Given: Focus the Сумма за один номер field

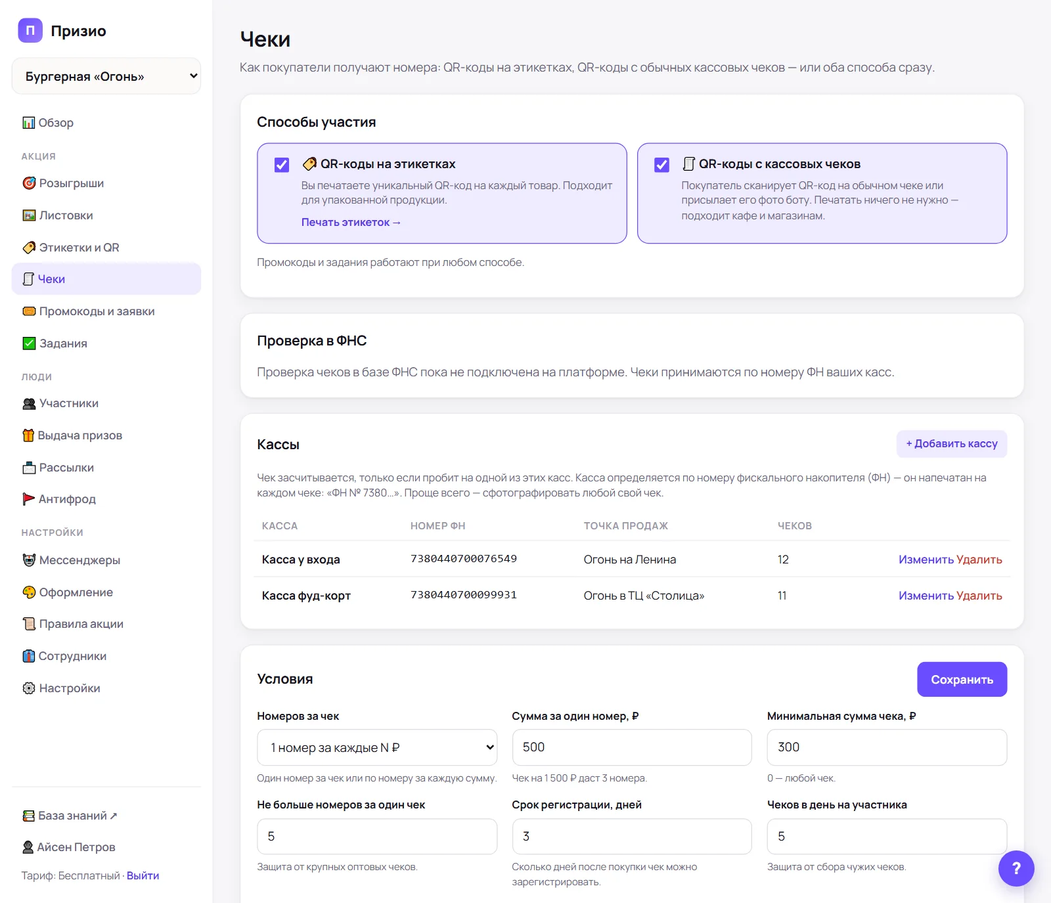Looking at the screenshot, I should click(632, 747).
